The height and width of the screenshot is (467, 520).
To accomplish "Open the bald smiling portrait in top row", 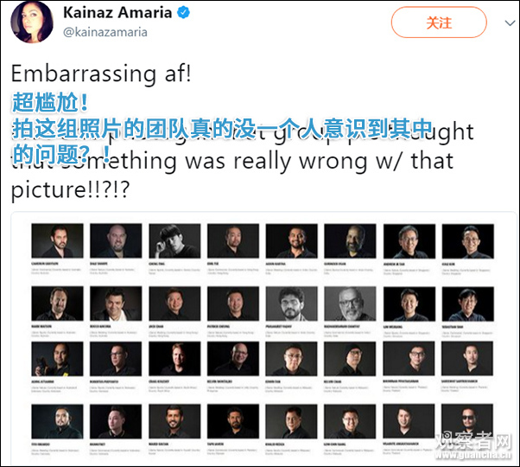I will pyautogui.click(x=116, y=240).
